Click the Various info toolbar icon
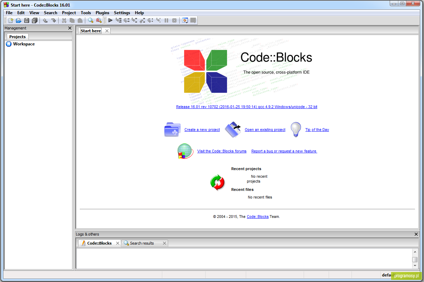Viewport: 424px width, 282px height. (x=193, y=20)
